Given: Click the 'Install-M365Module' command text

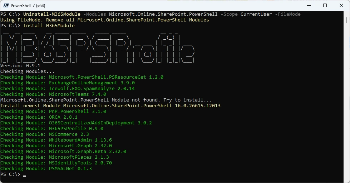Looking at the screenshot, I should pos(49,26).
